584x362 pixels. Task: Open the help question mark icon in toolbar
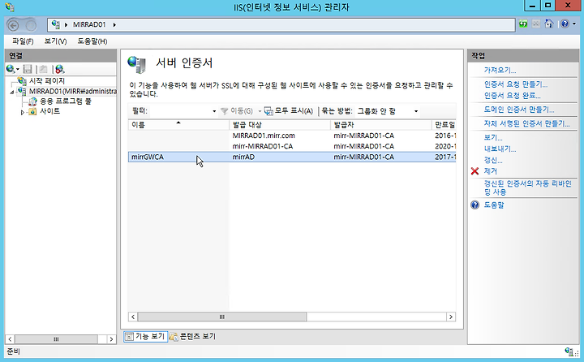565,24
